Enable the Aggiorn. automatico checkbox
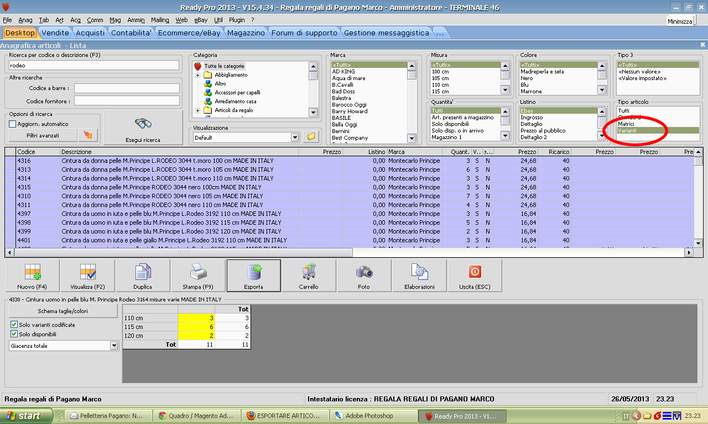The height and width of the screenshot is (424, 708). [13, 124]
